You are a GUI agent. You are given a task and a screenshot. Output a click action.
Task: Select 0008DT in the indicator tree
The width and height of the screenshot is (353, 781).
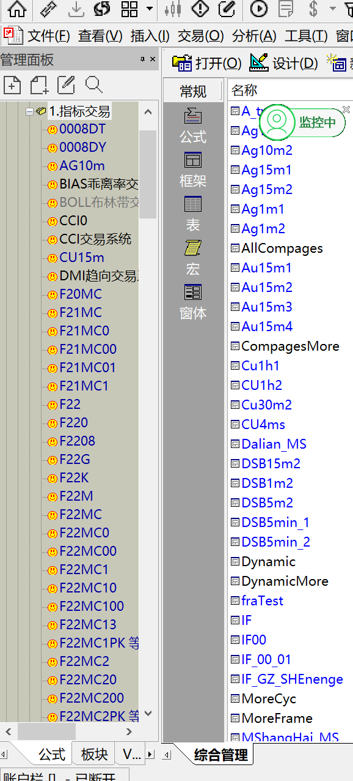[82, 129]
